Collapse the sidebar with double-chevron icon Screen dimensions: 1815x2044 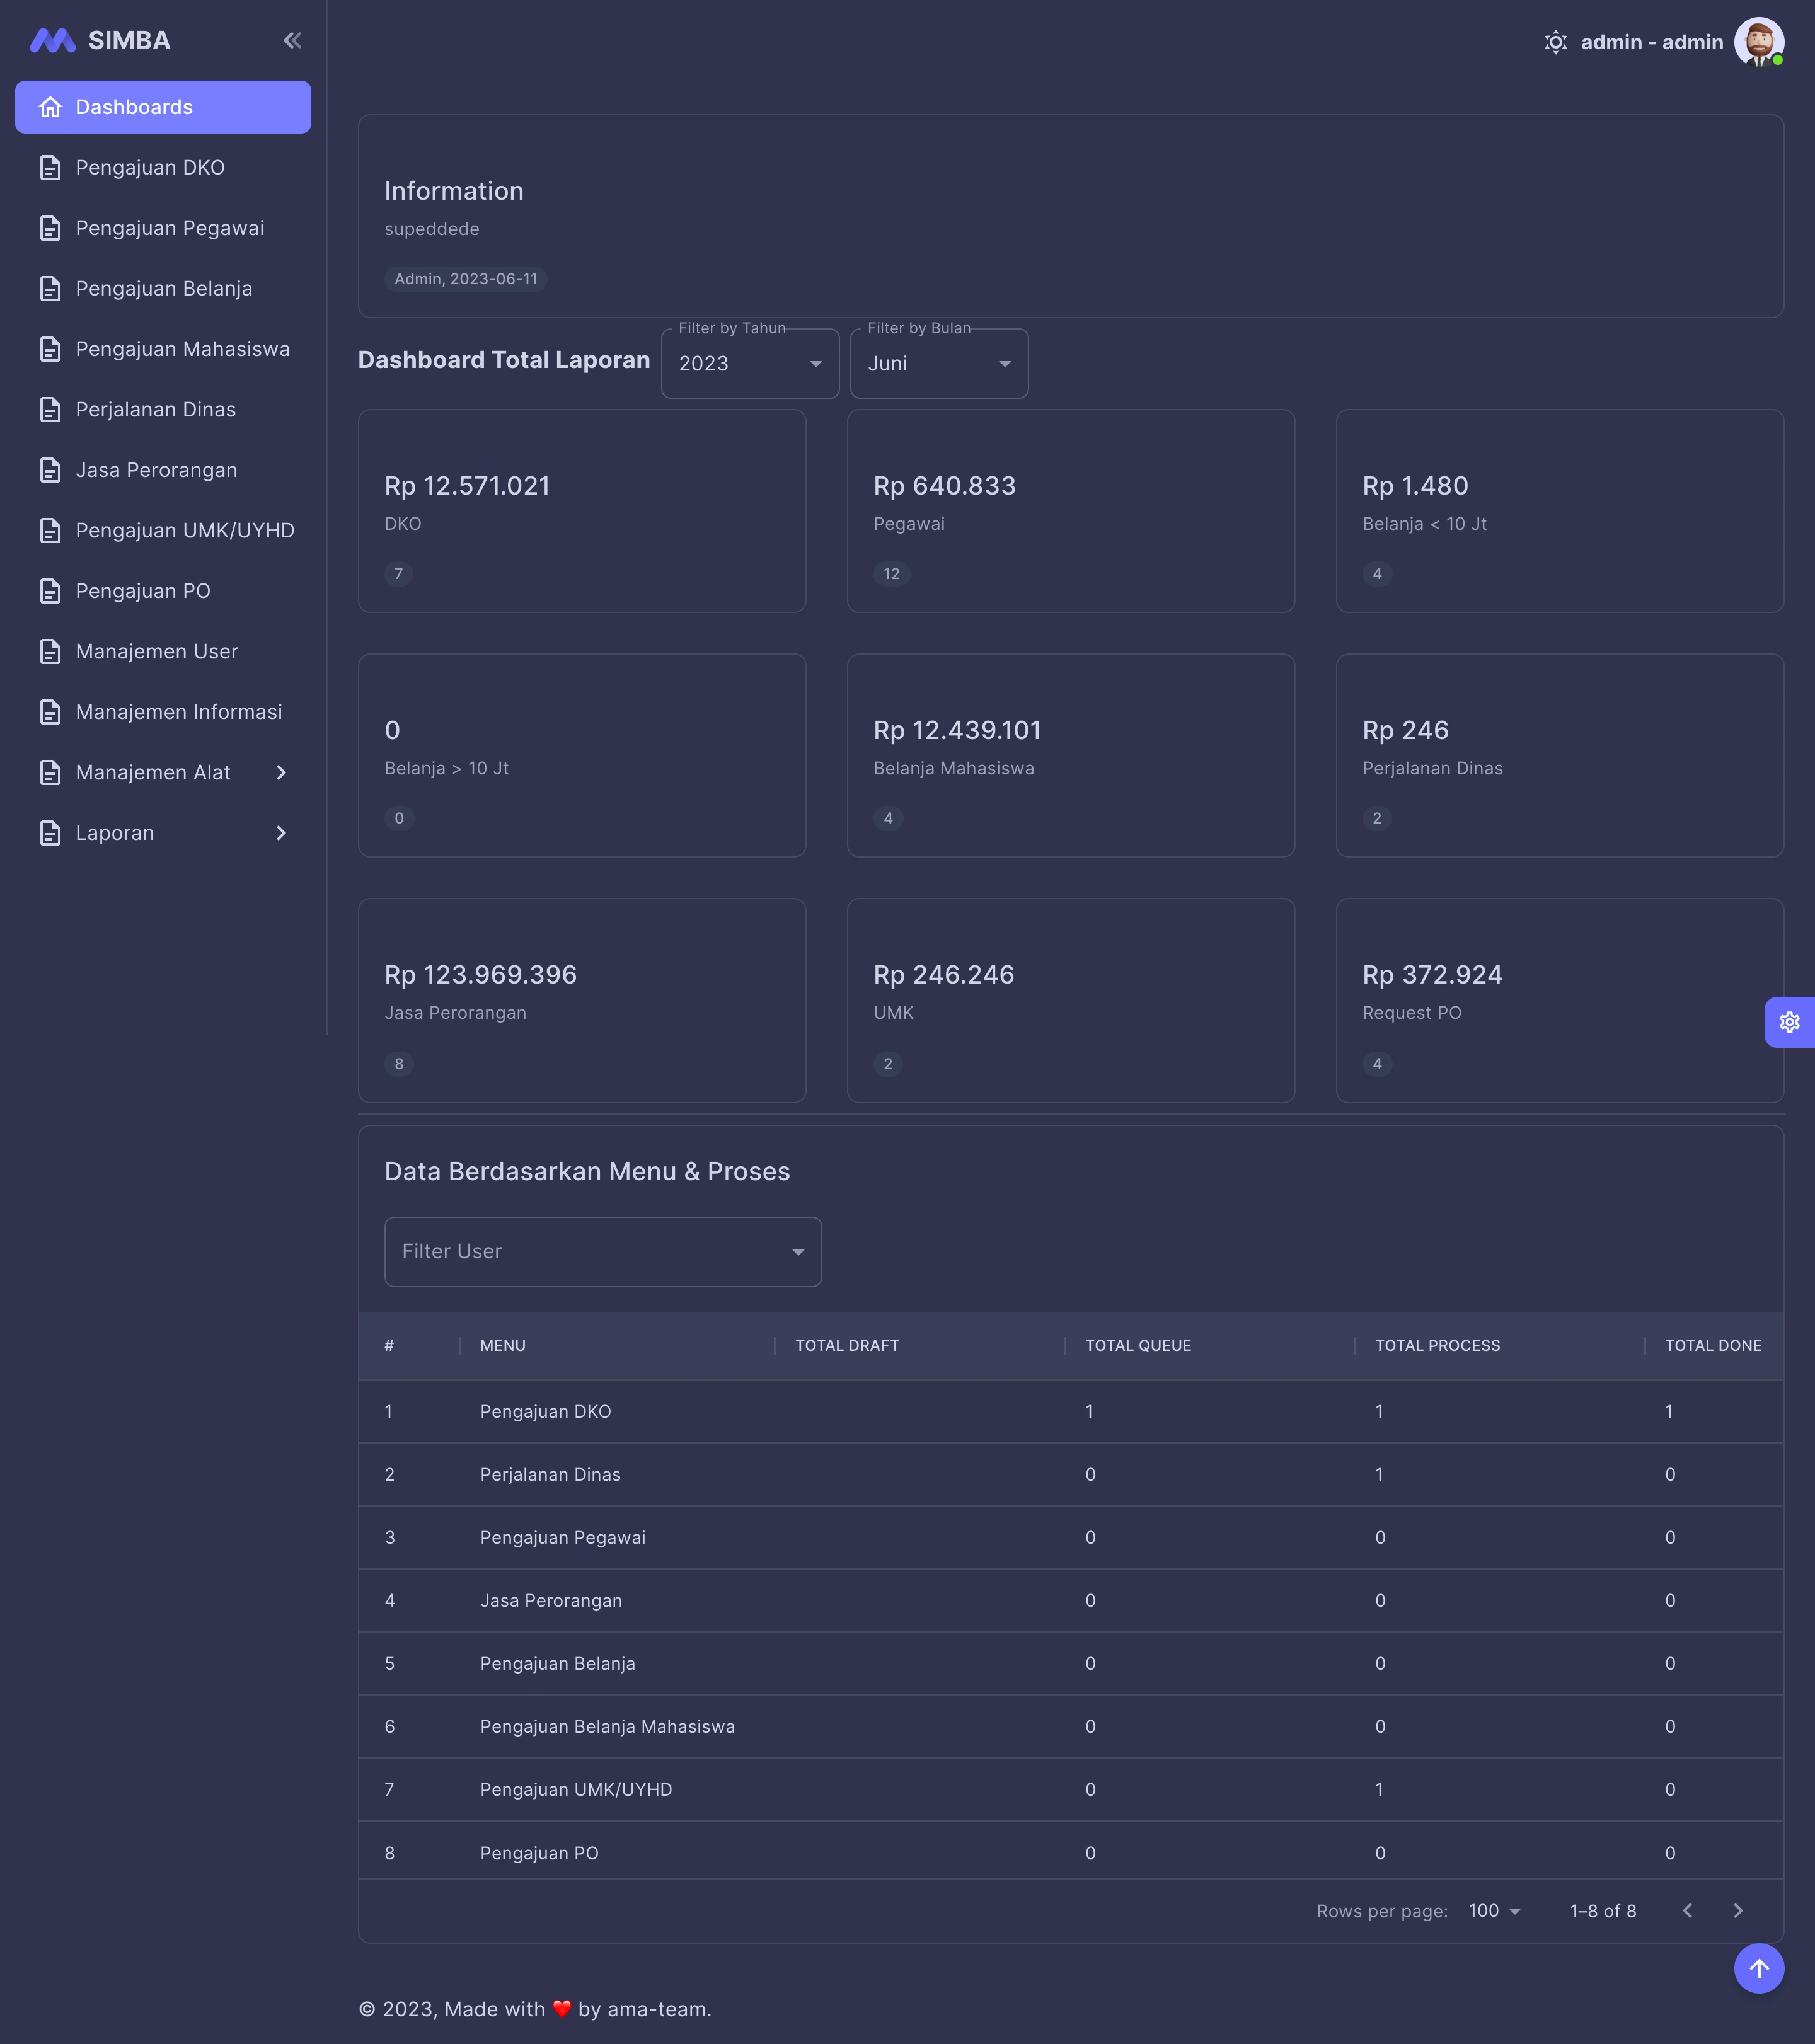point(292,41)
